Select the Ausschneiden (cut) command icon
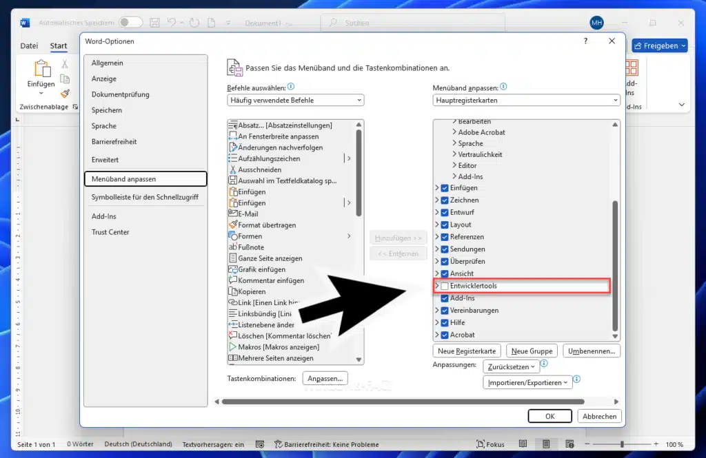The image size is (706, 458). pyautogui.click(x=234, y=169)
